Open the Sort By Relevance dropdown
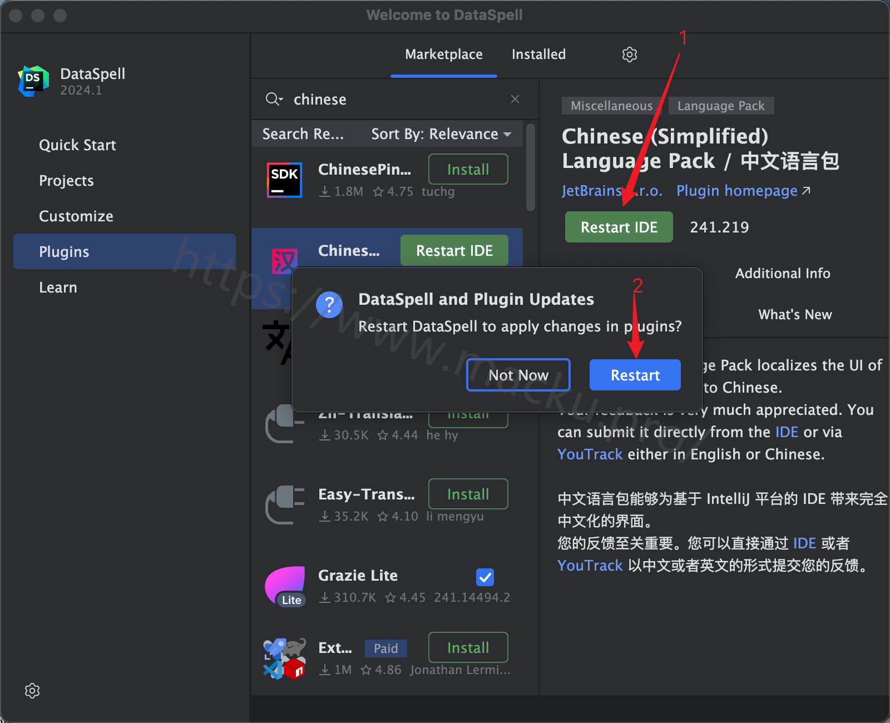The width and height of the screenshot is (890, 723). [442, 134]
